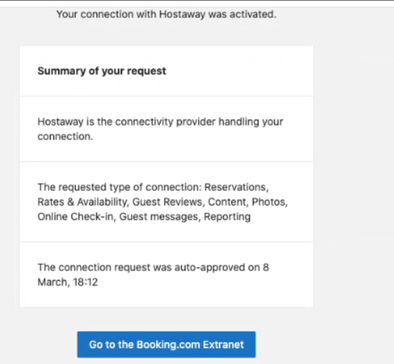Select the word 'Photos' in connection types
The image size is (394, 364).
coord(270,202)
